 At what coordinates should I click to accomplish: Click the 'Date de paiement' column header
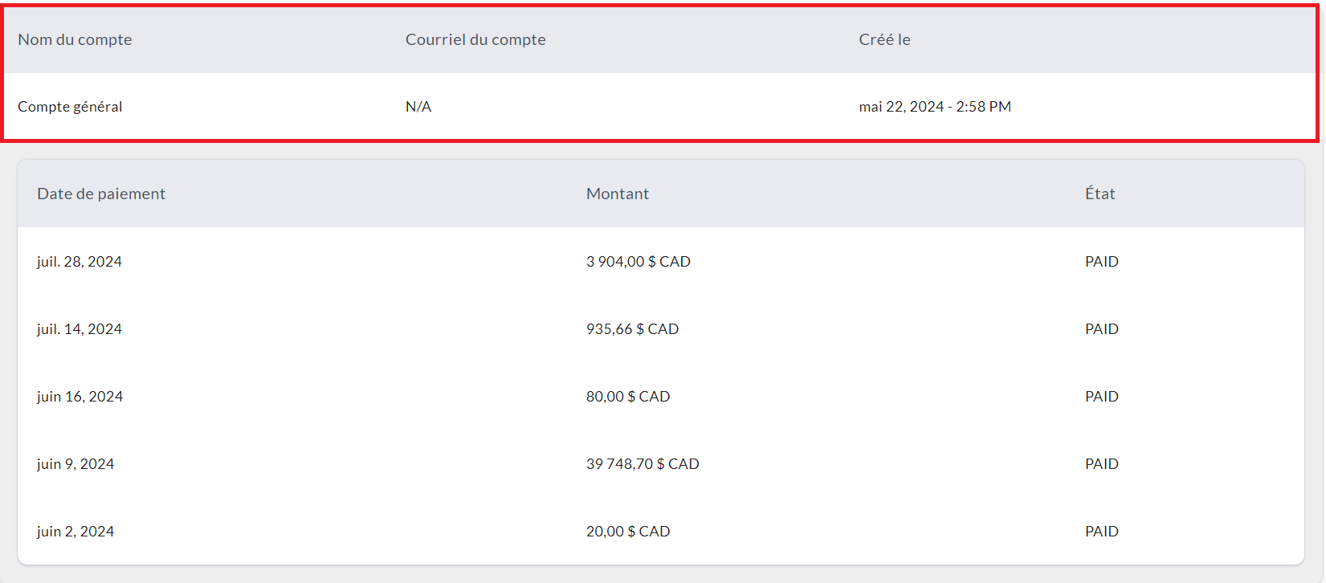101,194
